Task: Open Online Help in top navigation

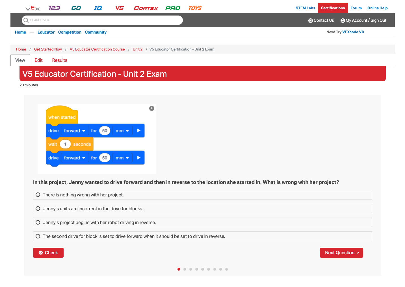Action: tap(377, 8)
